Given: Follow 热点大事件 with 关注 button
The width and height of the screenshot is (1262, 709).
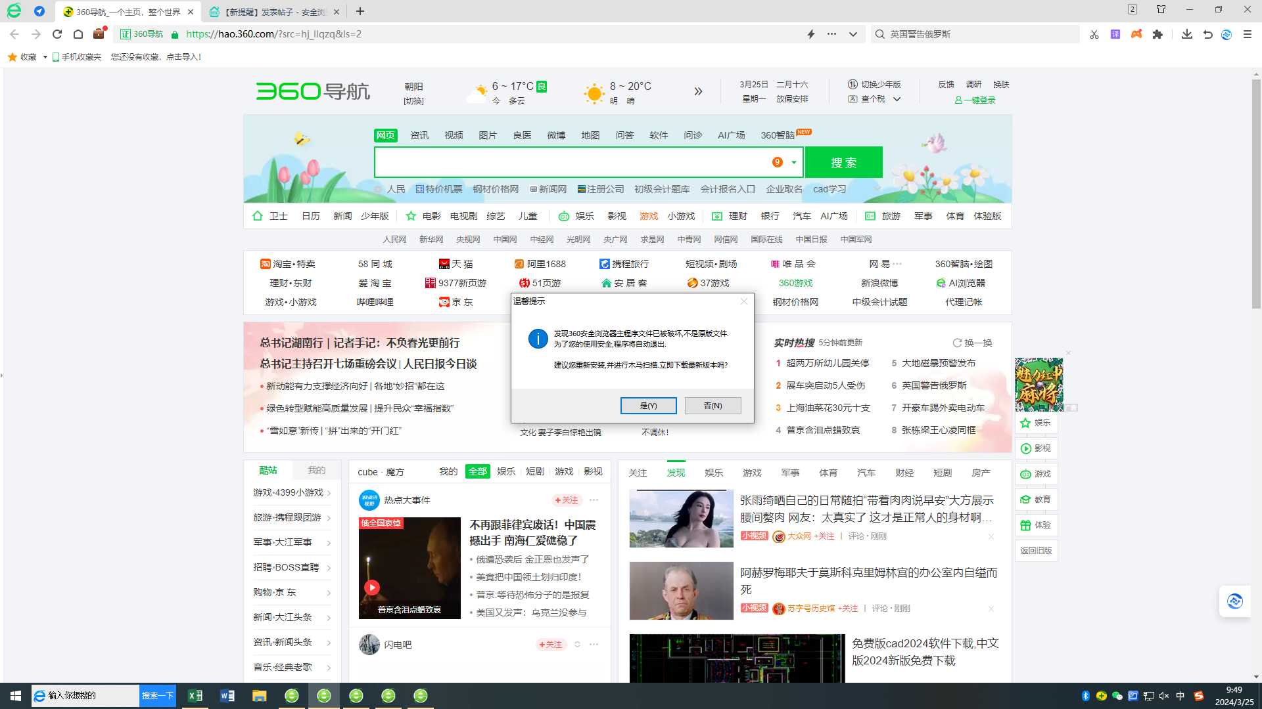Looking at the screenshot, I should [x=567, y=500].
